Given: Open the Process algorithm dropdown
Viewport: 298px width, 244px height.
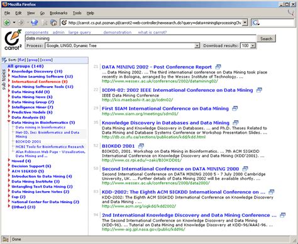Looking at the screenshot, I should tap(197, 46).
